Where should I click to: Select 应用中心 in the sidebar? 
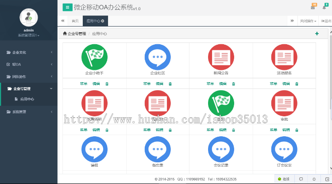pos(27,99)
